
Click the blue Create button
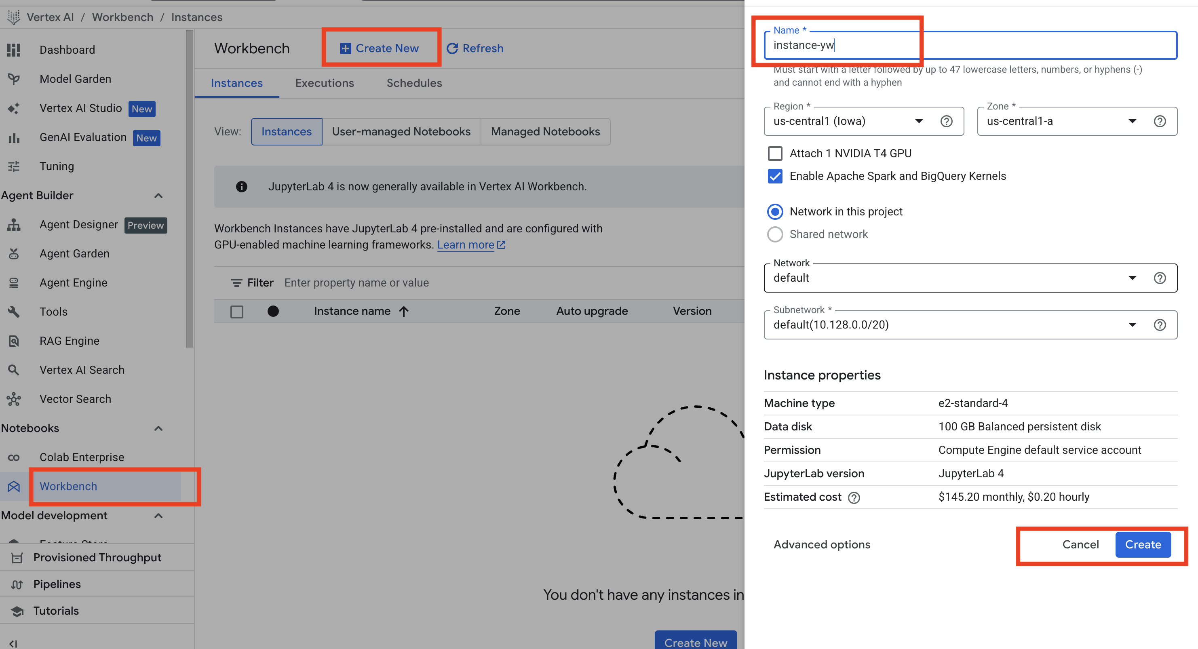coord(1143,544)
